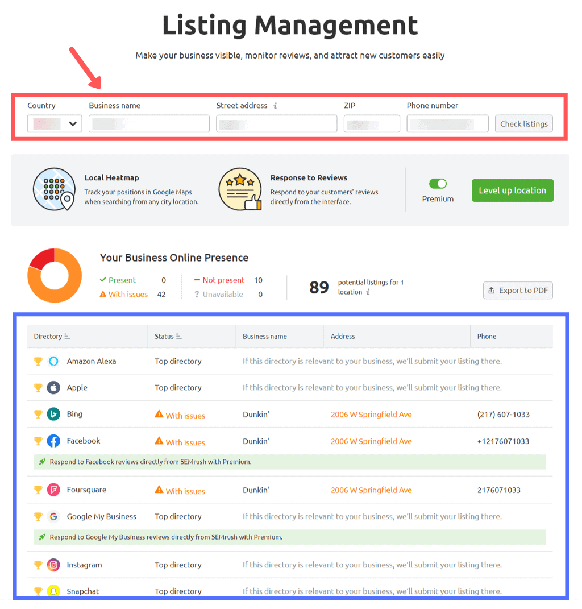
Task: Click the Apple logo icon
Action: point(53,388)
